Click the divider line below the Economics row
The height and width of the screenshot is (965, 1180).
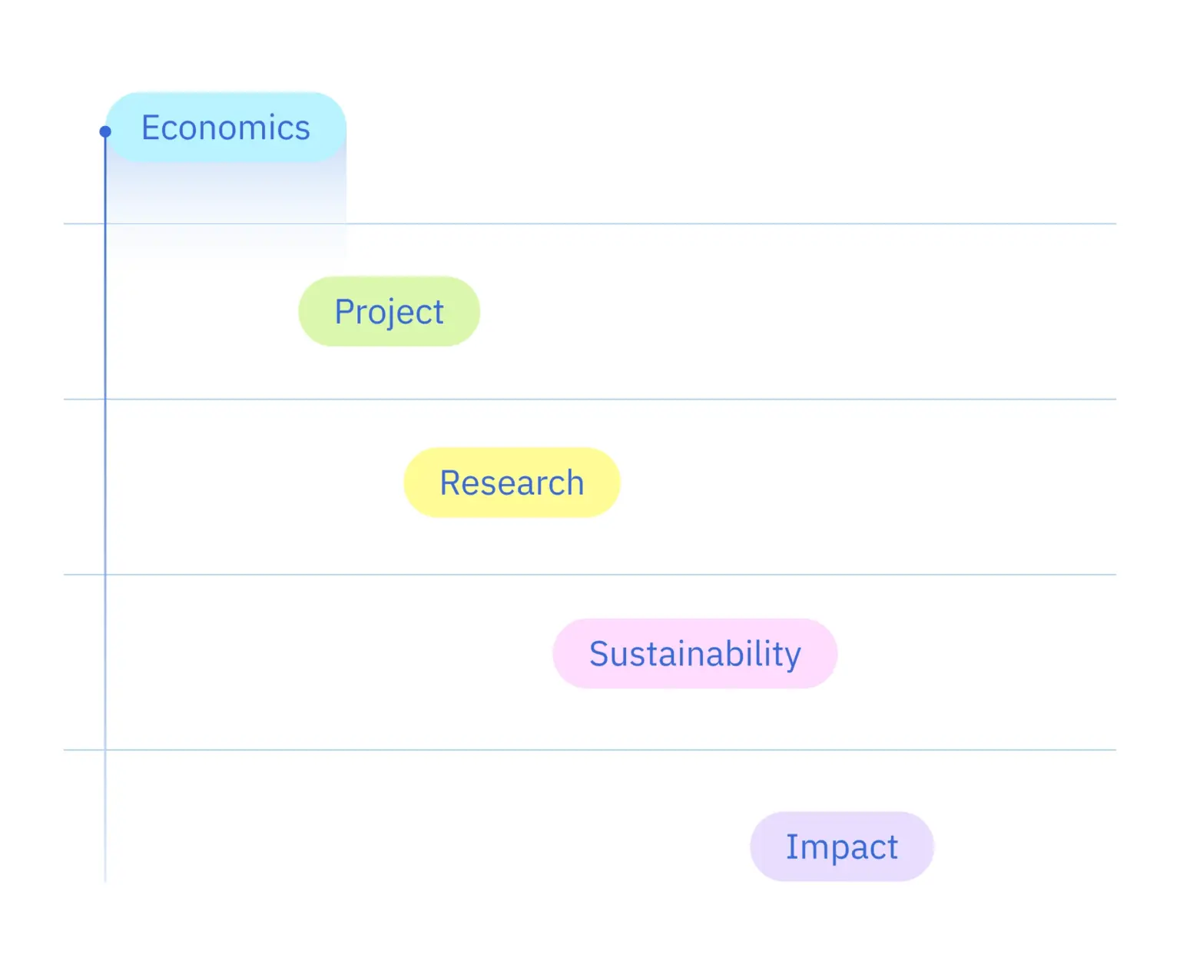(590, 224)
